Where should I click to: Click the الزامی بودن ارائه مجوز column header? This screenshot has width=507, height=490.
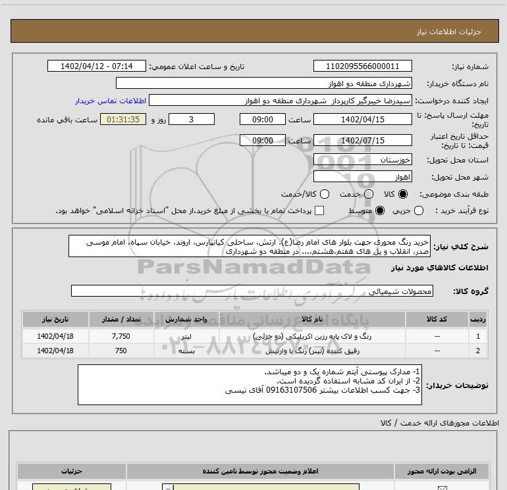pyautogui.click(x=442, y=472)
